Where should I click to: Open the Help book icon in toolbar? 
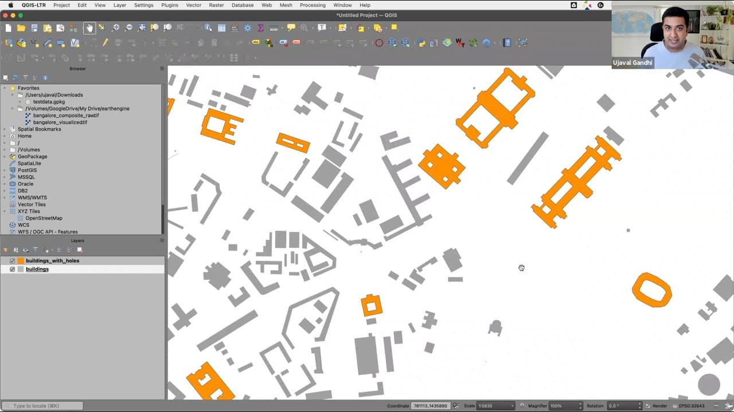click(507, 42)
